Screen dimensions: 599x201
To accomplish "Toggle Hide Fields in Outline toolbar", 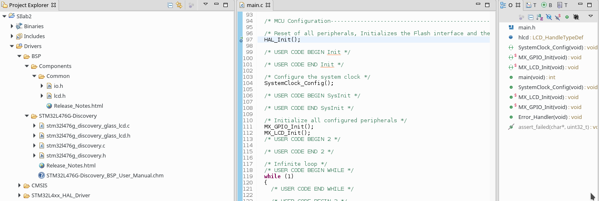I will pos(549,17).
